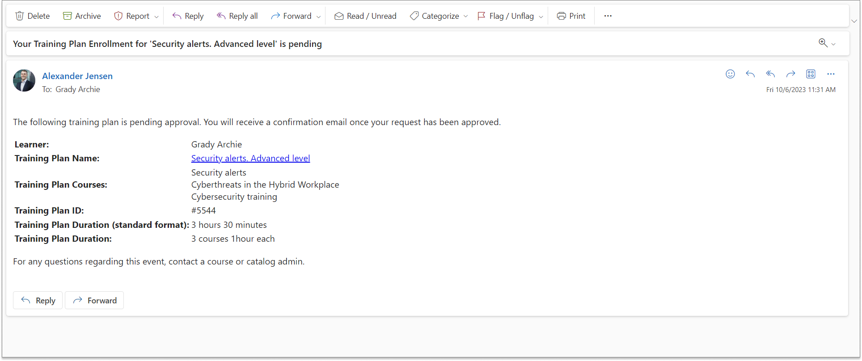Click the bottom Reply button

tap(38, 300)
